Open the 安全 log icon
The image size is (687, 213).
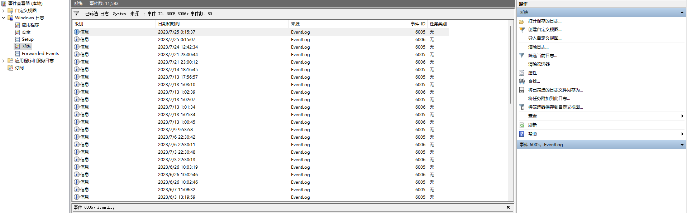coord(17,32)
